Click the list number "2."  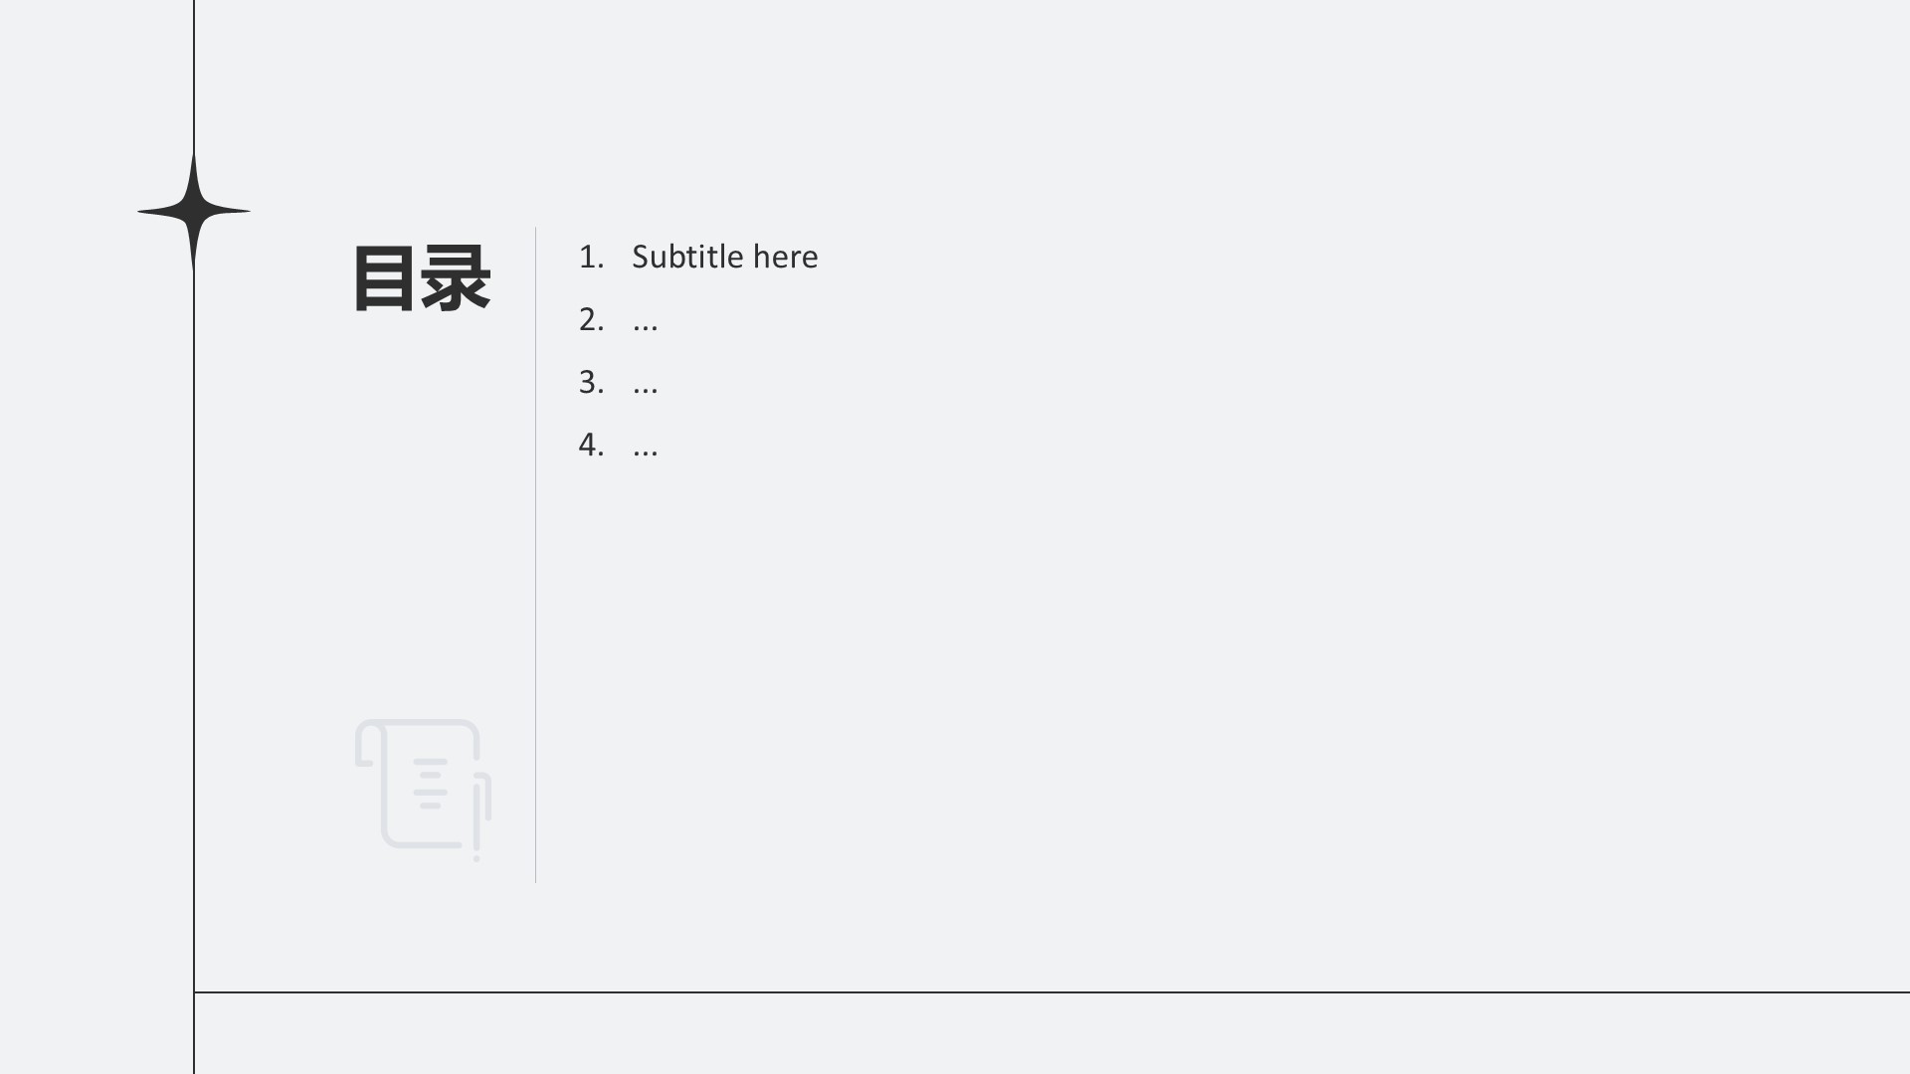point(591,319)
